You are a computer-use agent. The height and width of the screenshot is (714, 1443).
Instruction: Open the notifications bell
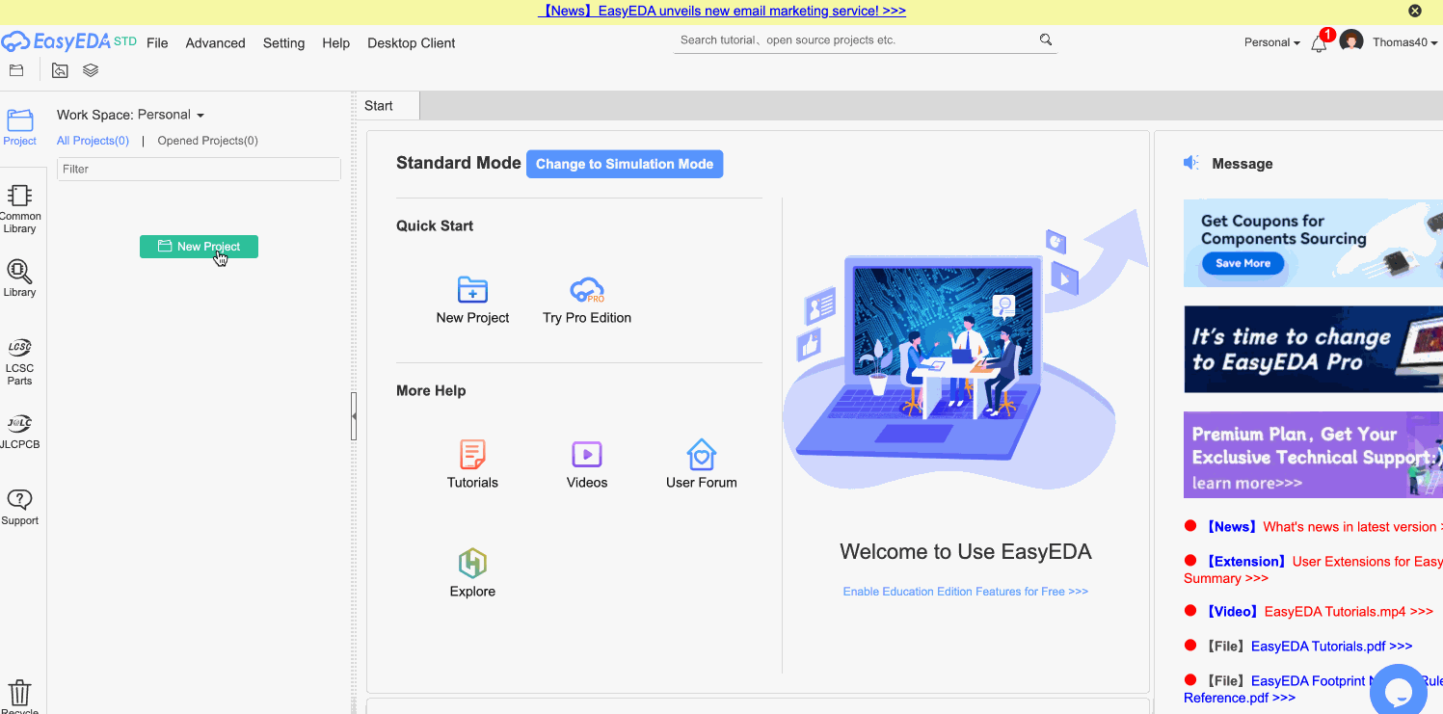click(1319, 42)
